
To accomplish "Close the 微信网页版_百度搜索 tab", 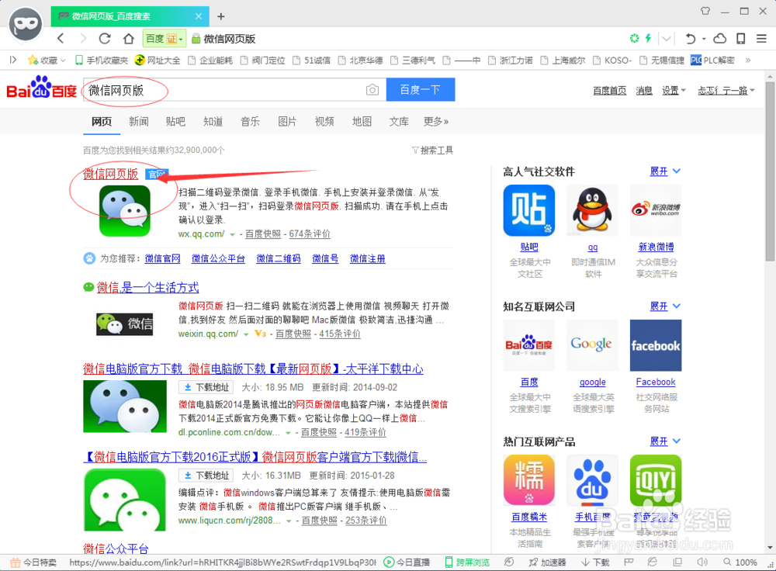I will point(199,16).
